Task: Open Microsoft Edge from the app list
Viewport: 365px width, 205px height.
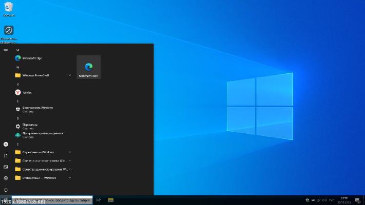Action: point(31,58)
